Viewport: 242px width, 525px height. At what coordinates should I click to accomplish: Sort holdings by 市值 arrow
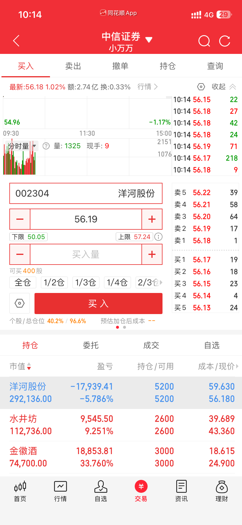tap(29, 366)
